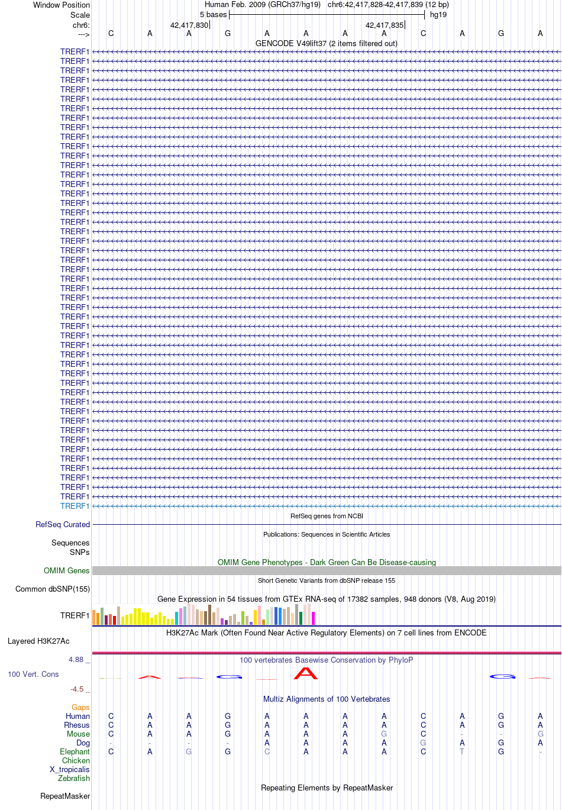
Task: Click the hg19 assembly text
Action: (x=438, y=14)
